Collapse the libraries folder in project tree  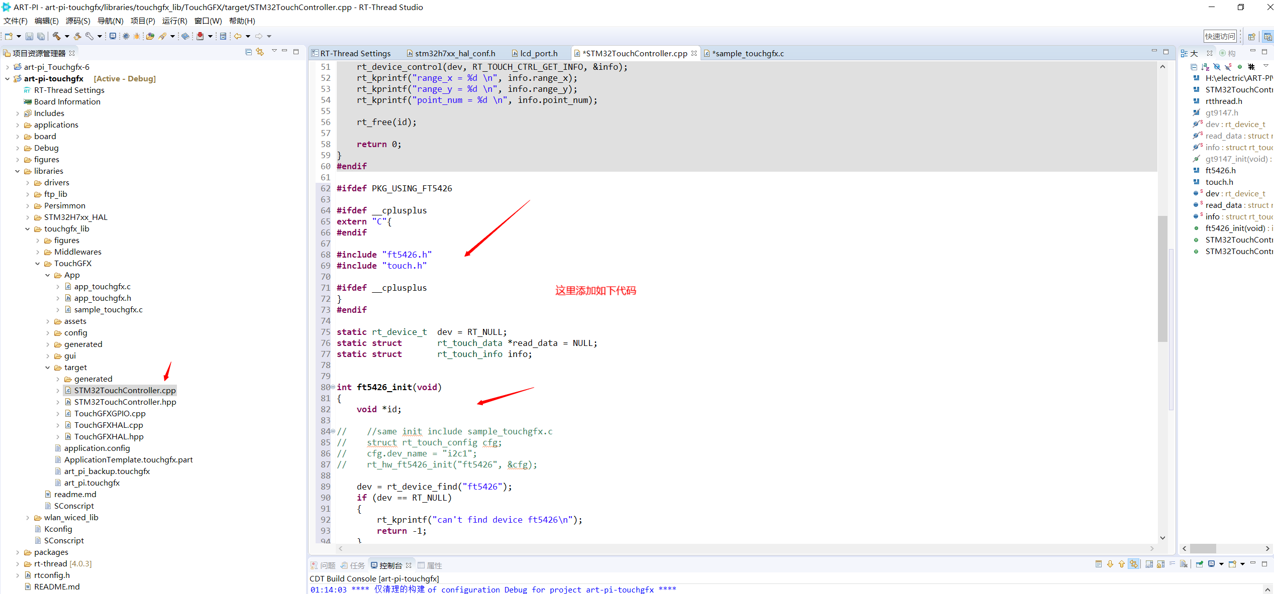point(18,171)
